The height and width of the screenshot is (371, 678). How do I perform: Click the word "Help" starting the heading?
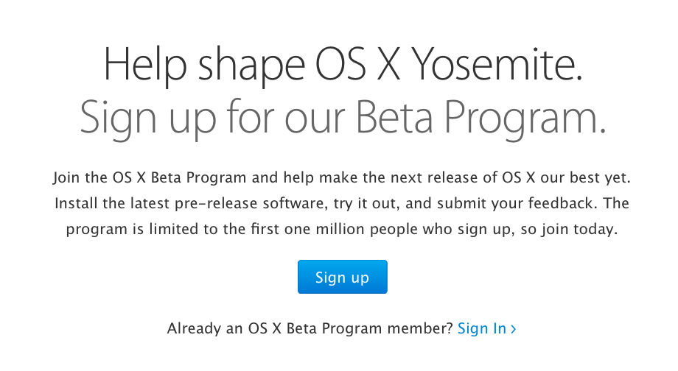(144, 66)
